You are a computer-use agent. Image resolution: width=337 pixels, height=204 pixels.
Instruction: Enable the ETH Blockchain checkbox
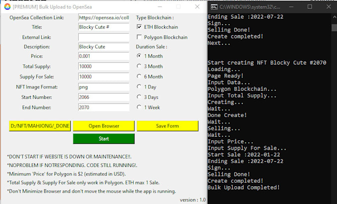click(x=139, y=27)
